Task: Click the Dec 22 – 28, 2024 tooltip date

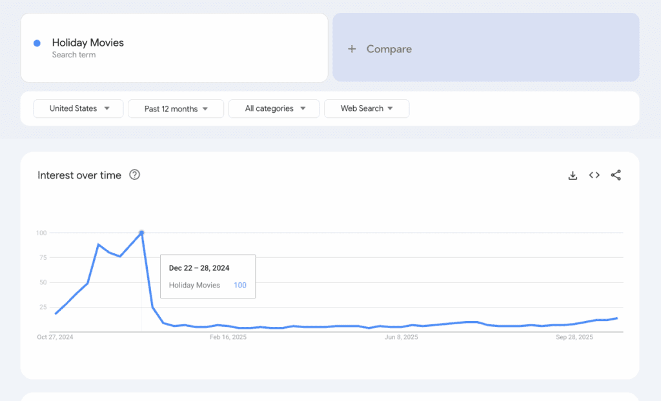Action: click(x=199, y=268)
